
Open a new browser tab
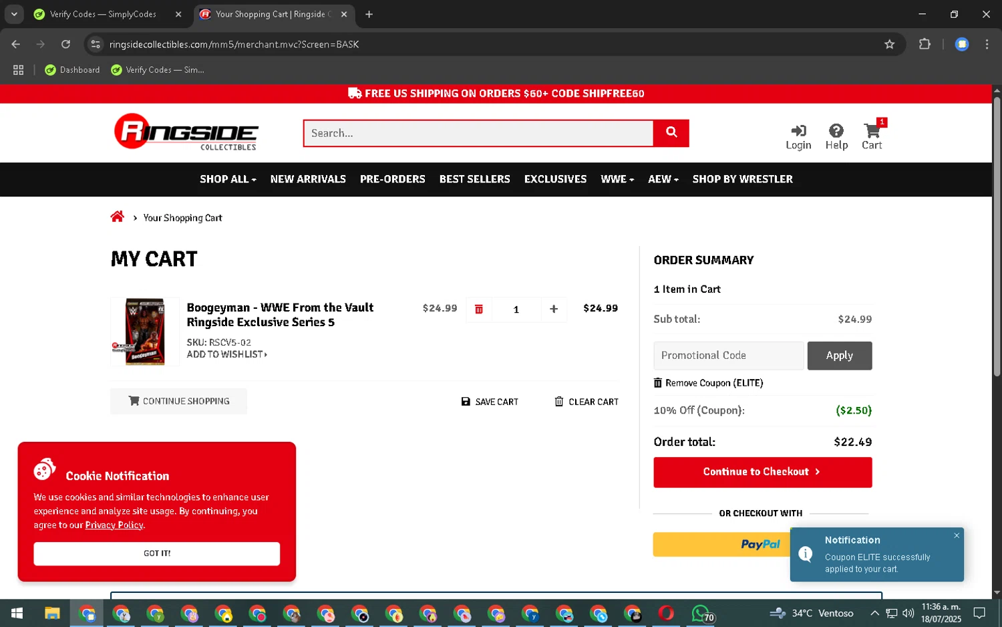point(369,14)
